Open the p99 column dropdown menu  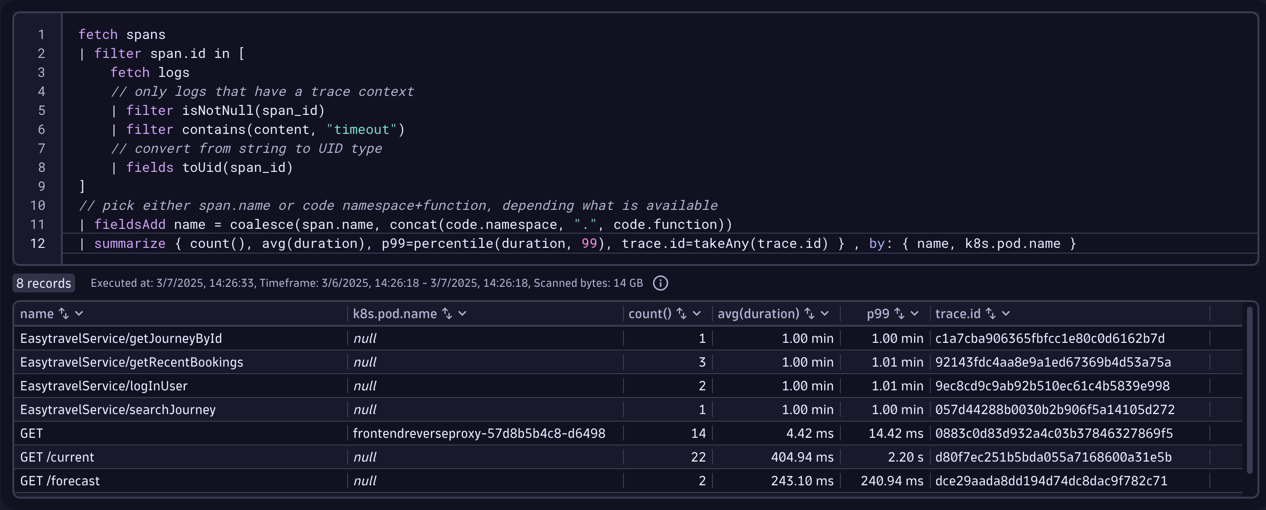[915, 314]
